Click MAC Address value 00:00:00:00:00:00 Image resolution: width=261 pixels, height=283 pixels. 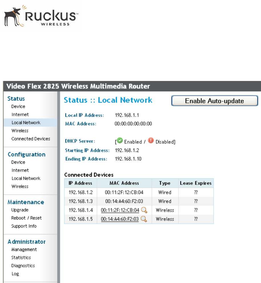click(x=133, y=124)
